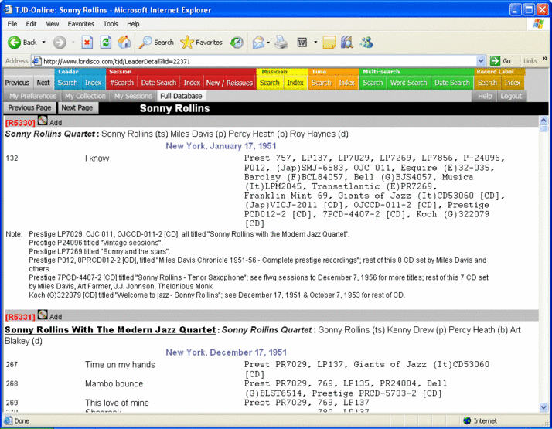This screenshot has width=552, height=429.
Task: Click Leader Search button
Action: (x=67, y=83)
